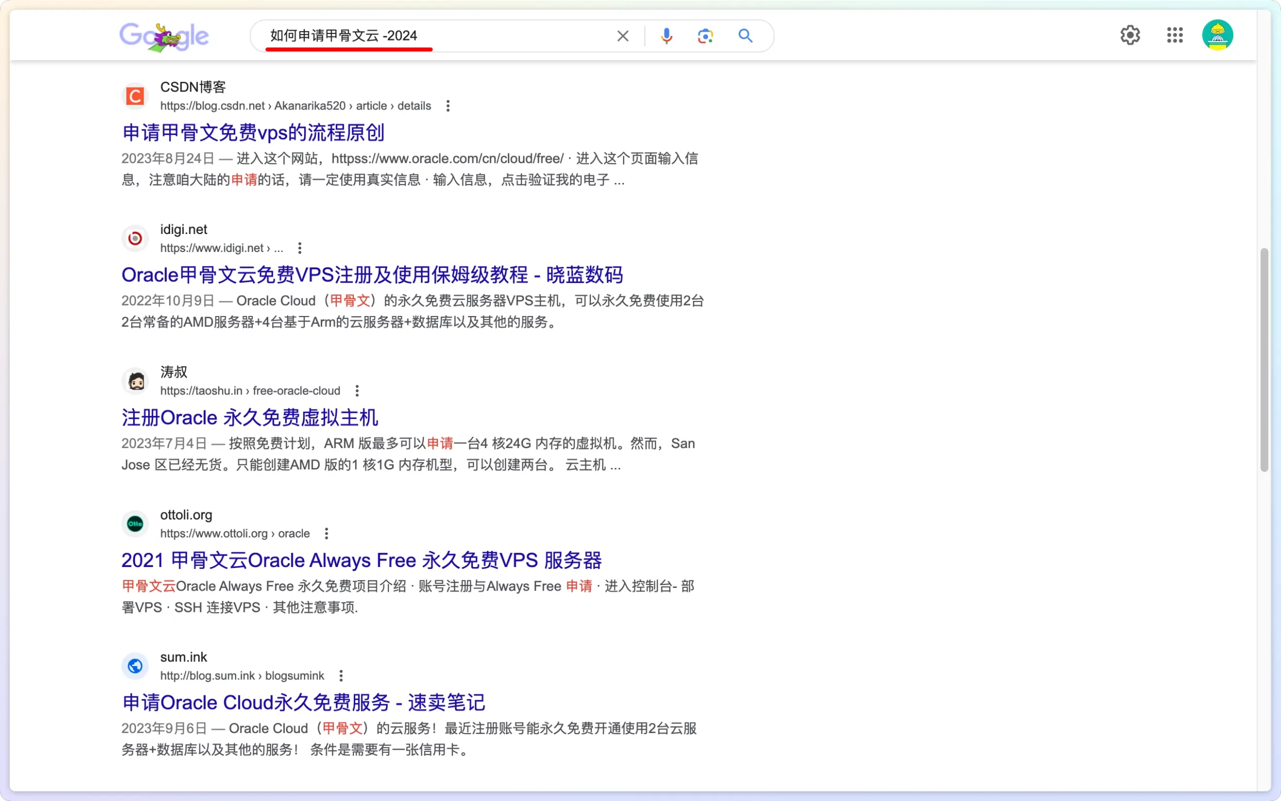
Task: Click the 涛叔 avatar favicon
Action: coord(135,381)
